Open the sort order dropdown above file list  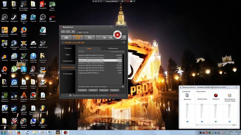click(x=117, y=52)
